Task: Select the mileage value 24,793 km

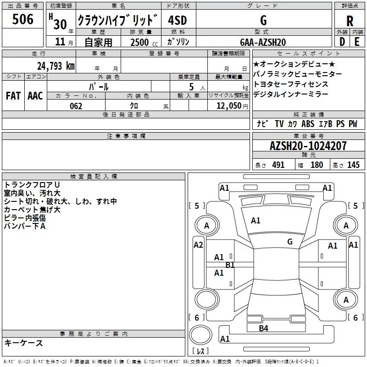Action: (x=56, y=66)
